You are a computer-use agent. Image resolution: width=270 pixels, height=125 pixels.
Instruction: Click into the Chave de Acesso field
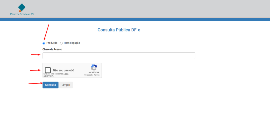click(x=119, y=56)
